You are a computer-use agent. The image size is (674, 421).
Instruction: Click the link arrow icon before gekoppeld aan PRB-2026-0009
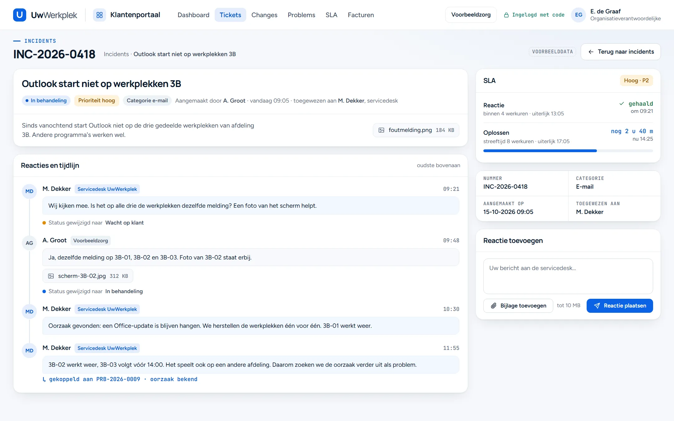point(44,380)
